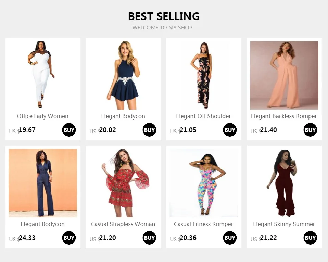Click BUY for Elegant Off Shoulder jumpsuit

[x=230, y=130]
